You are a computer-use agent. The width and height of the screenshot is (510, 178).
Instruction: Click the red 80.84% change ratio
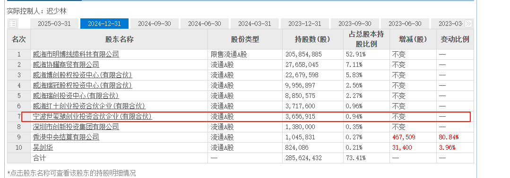click(449, 138)
